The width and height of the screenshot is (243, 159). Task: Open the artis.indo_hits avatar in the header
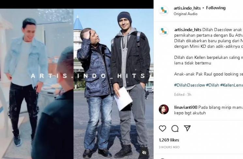click(x=164, y=11)
